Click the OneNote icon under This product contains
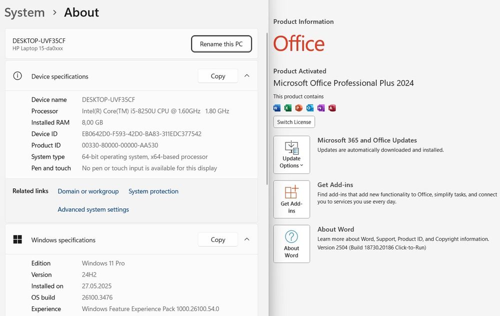 pyautogui.click(x=321, y=108)
